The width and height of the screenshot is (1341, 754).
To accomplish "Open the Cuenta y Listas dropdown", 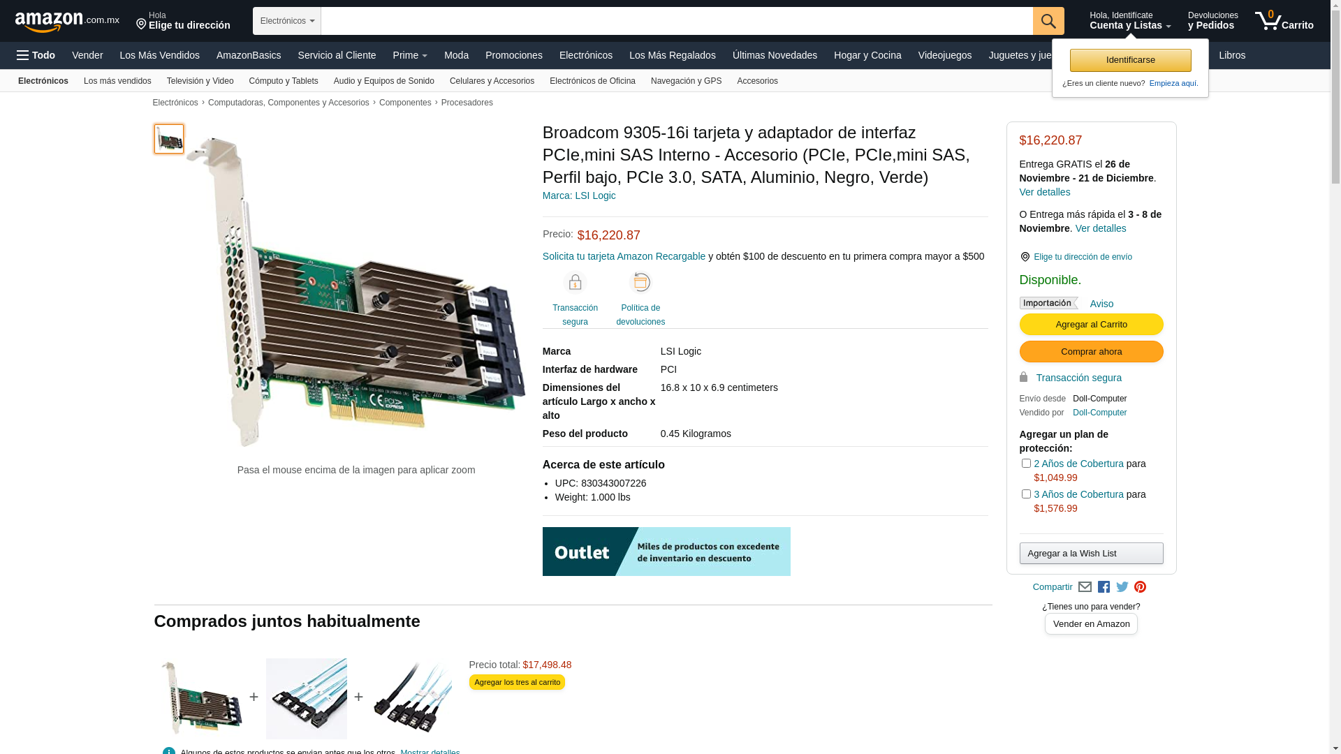I will (1130, 21).
